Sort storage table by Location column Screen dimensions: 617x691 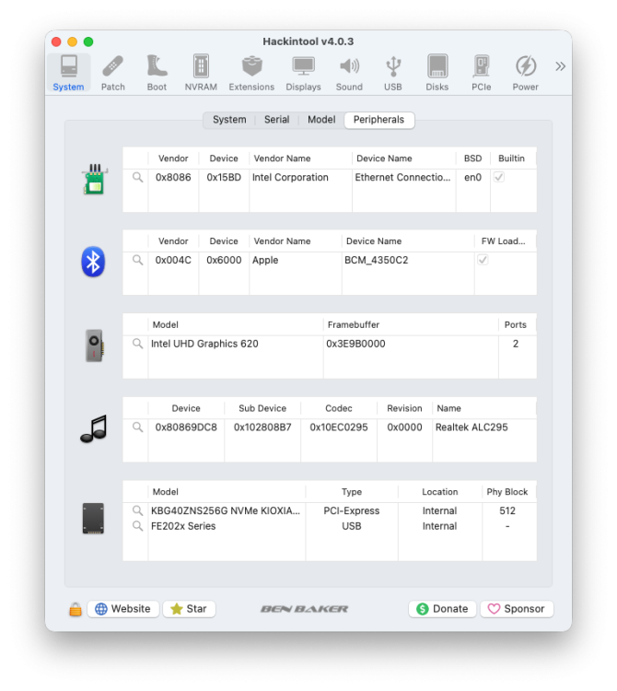tap(440, 492)
